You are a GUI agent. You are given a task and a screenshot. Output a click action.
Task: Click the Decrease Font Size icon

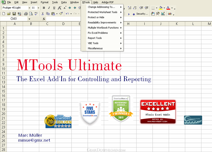pyautogui.click(x=65, y=8)
